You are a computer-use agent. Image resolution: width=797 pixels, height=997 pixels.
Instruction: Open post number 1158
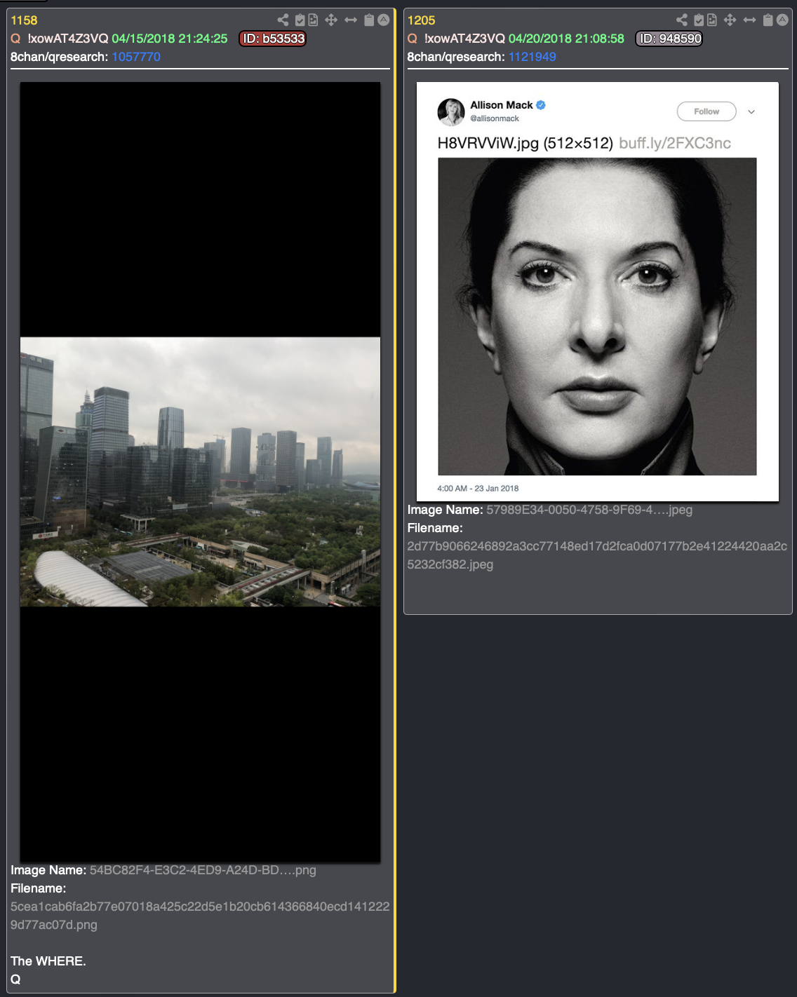(24, 20)
